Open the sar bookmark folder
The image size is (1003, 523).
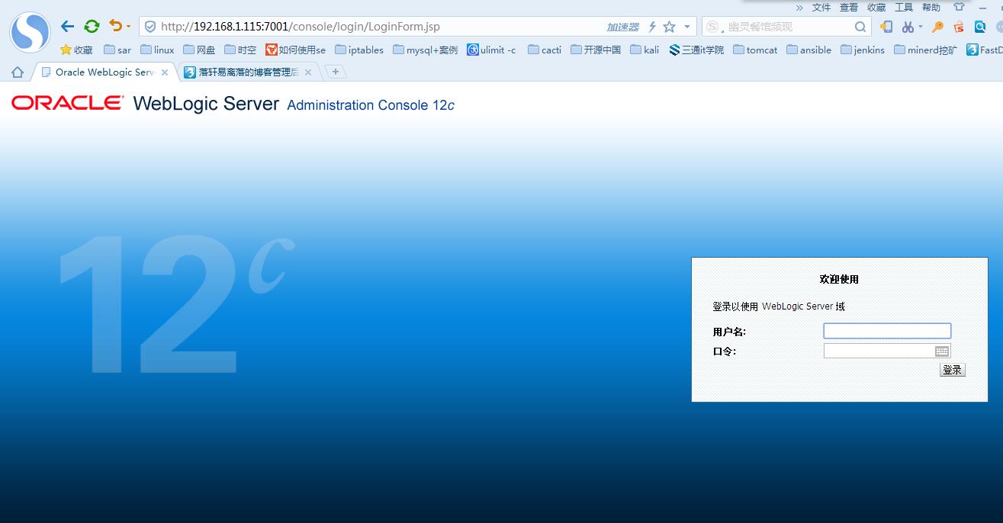pyautogui.click(x=117, y=50)
